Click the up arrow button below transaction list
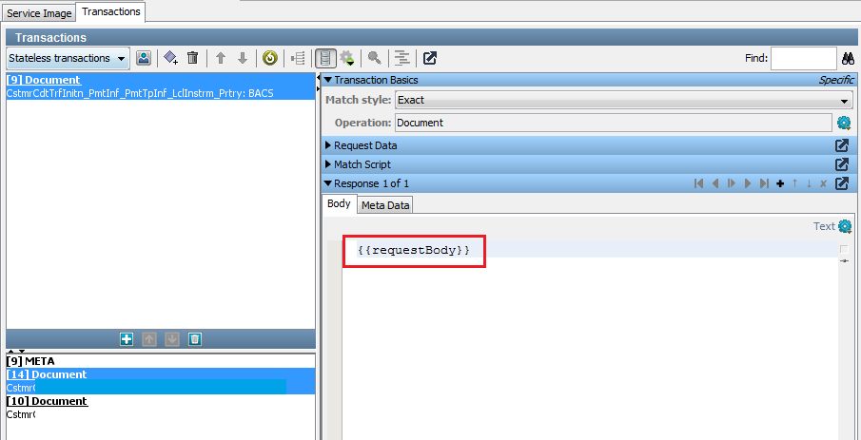Image resolution: width=861 pixels, height=440 pixels. (x=149, y=339)
